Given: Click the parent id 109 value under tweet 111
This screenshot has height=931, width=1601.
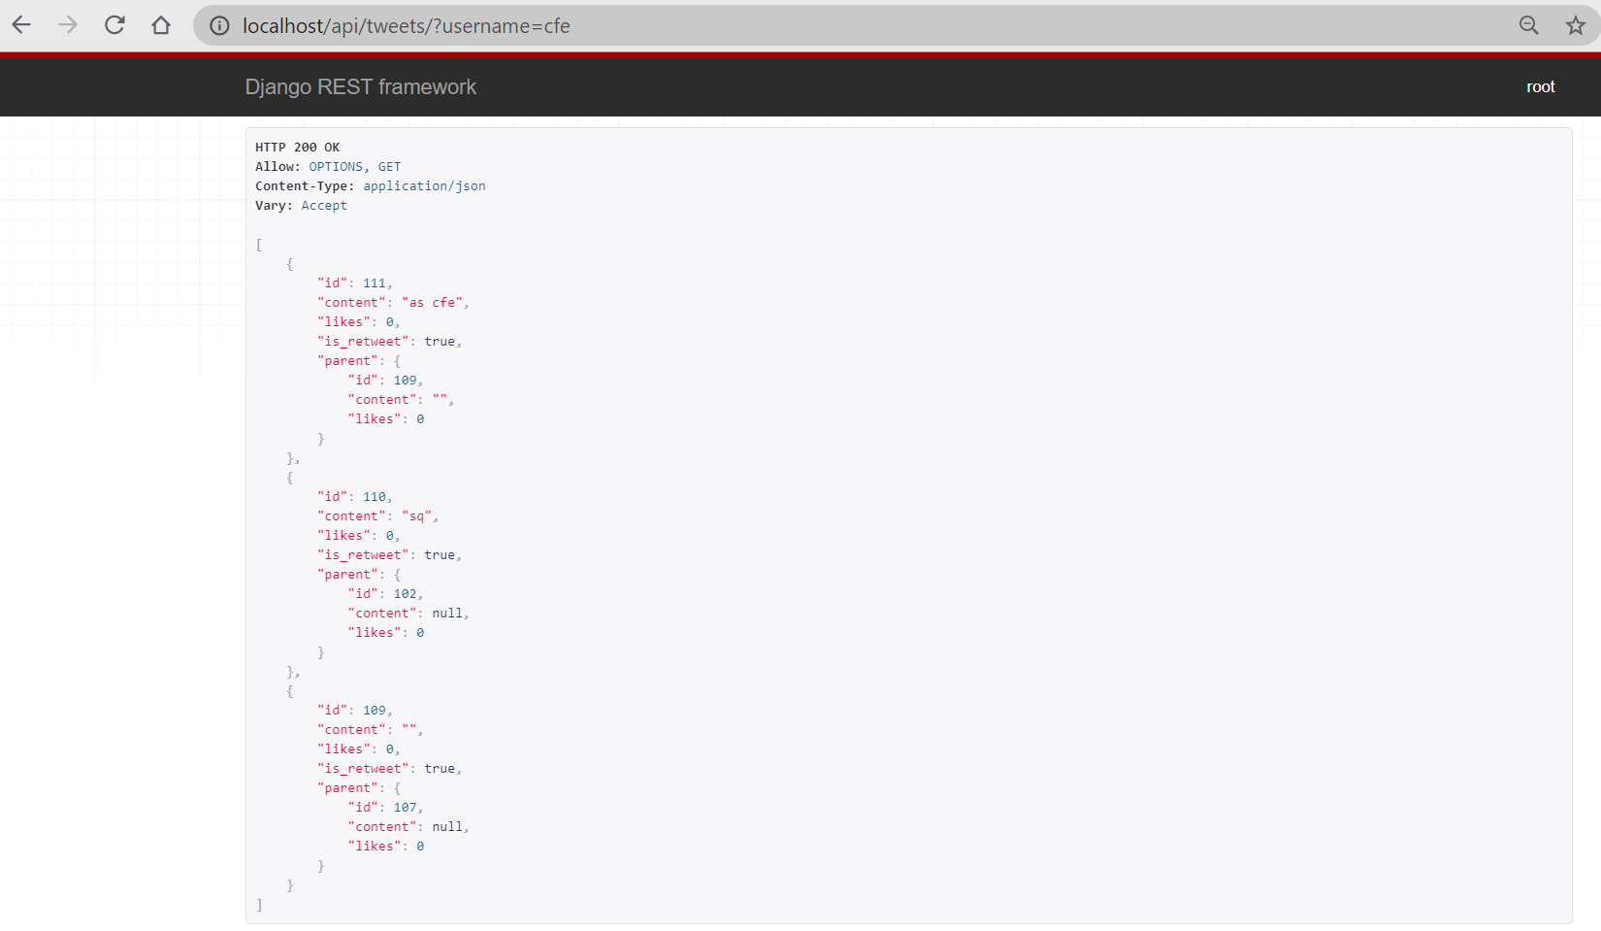Looking at the screenshot, I should (405, 381).
